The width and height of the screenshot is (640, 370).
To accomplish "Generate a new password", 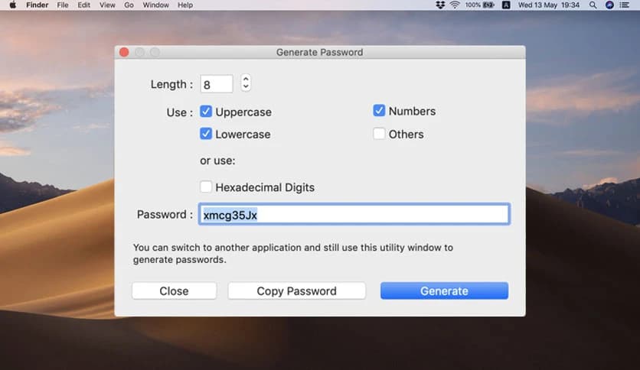I will 444,290.
